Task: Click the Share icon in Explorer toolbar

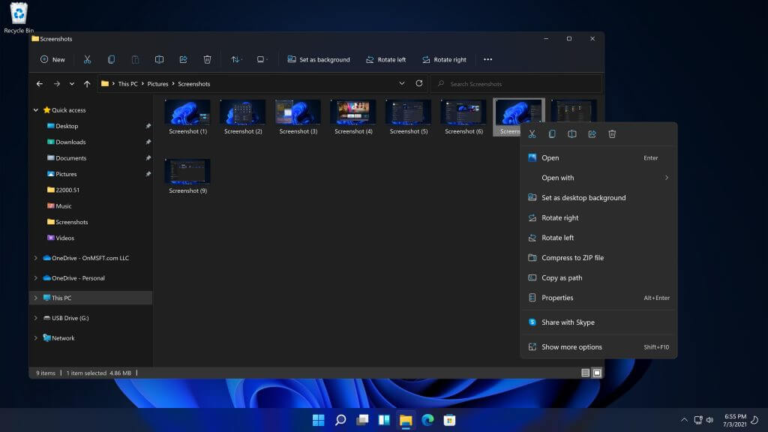Action: coord(183,59)
